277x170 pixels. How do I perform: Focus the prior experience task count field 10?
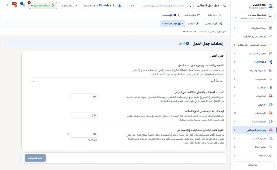coord(84,97)
